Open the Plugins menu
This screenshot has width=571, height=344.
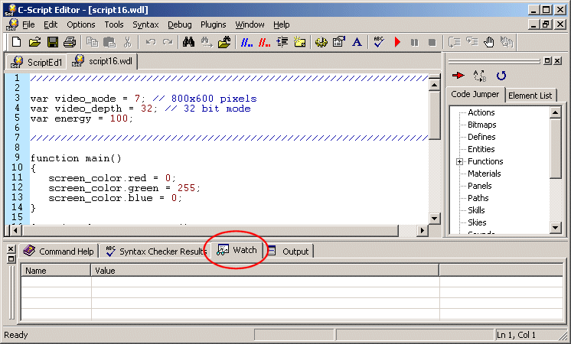point(214,24)
